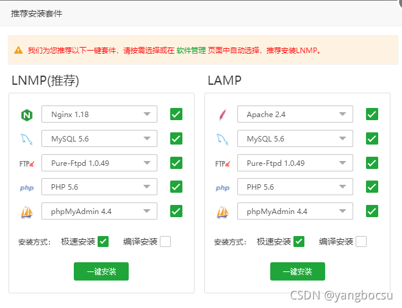The width and height of the screenshot is (402, 308).
Task: Enable 编译安装 checkbox in LNMP
Action: pos(165,242)
